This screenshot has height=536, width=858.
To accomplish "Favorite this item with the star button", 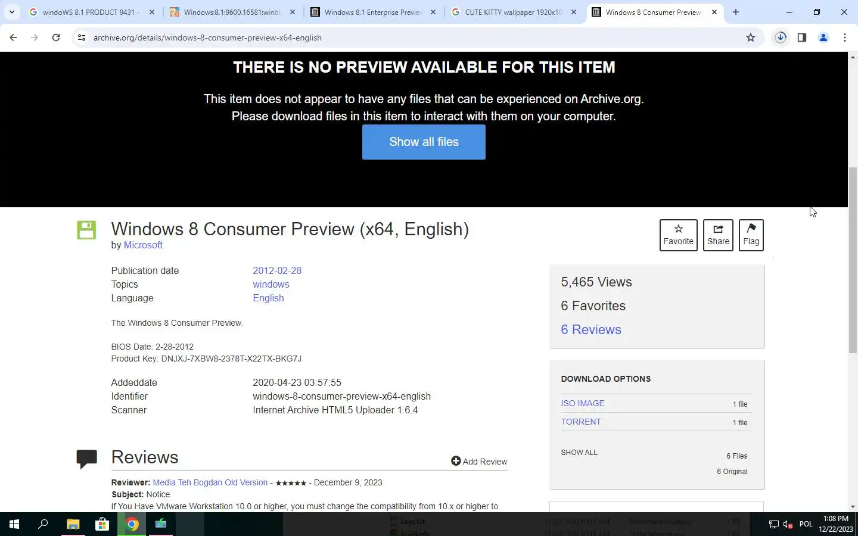I will (x=678, y=235).
